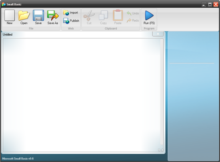Screen dimensions: 220x162
Task: Choose Save As in the File group
Action: coord(53,17)
